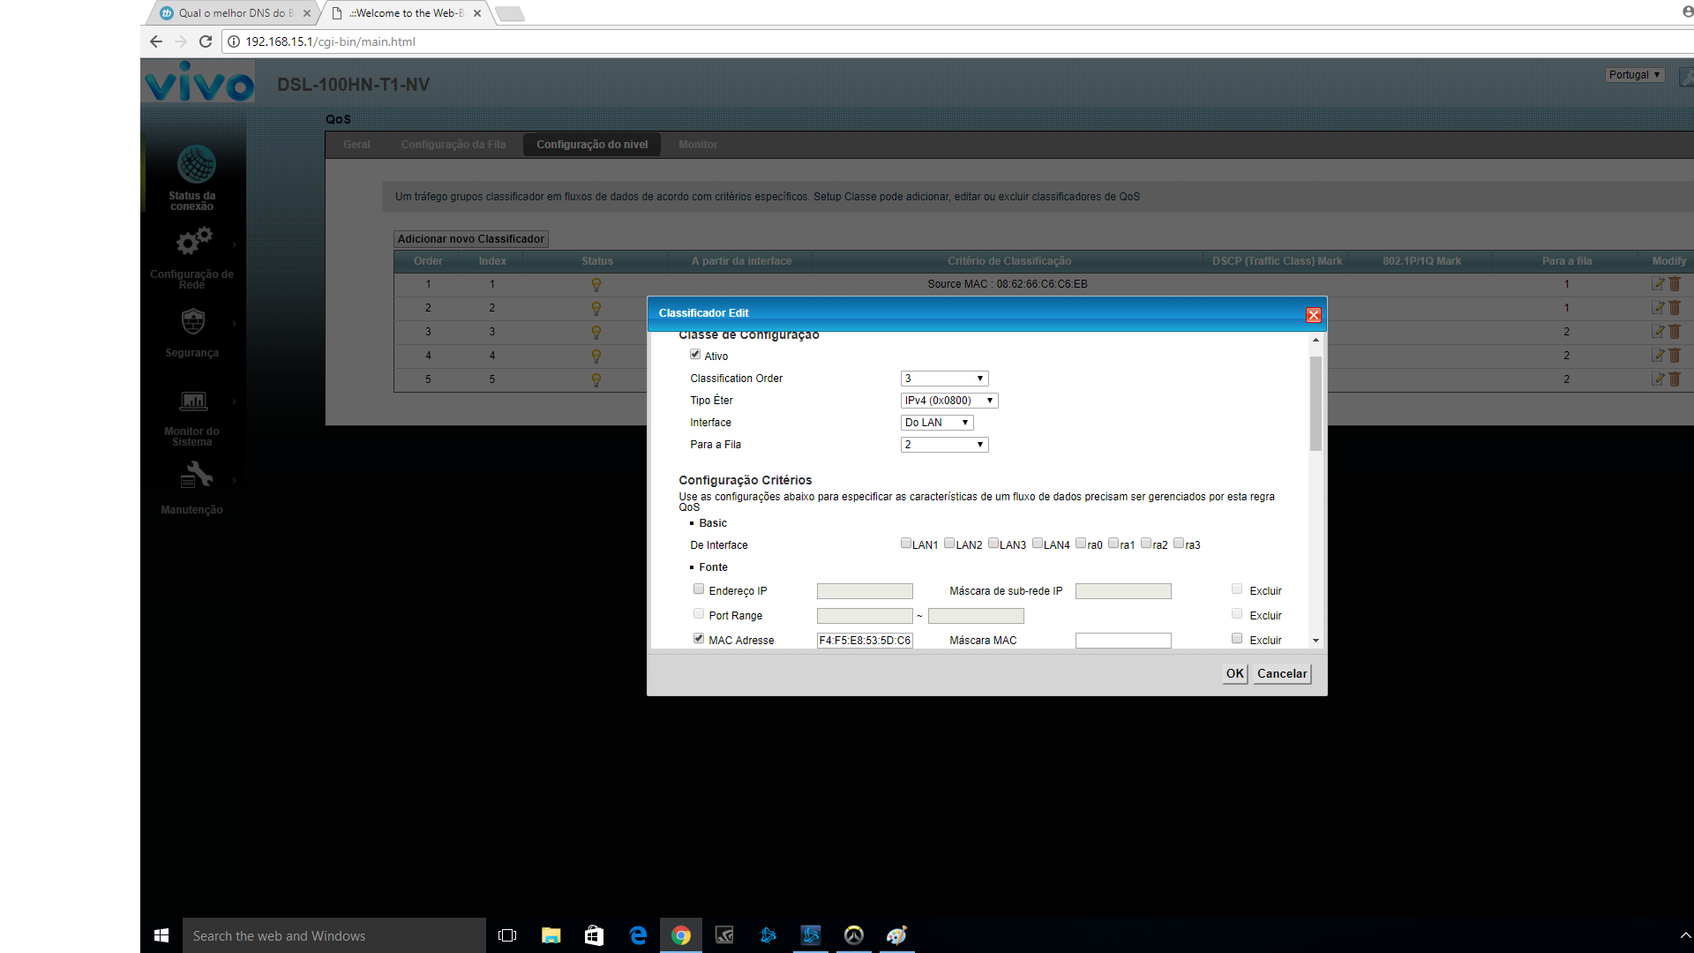Check the ra0 interface box
This screenshot has width=1694, height=953.
[1081, 544]
